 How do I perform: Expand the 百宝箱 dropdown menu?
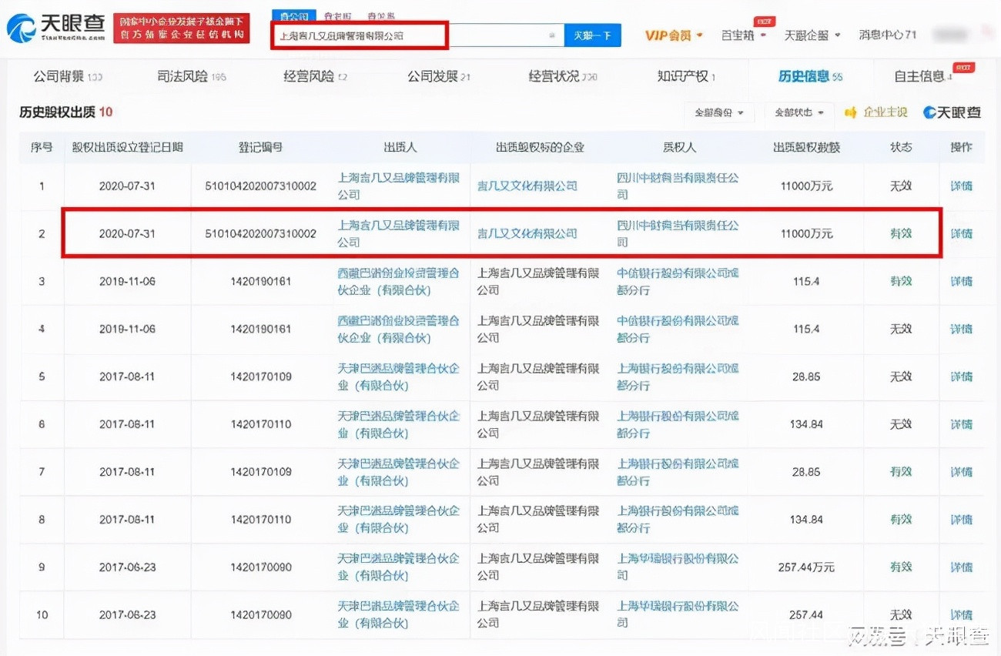pyautogui.click(x=742, y=35)
